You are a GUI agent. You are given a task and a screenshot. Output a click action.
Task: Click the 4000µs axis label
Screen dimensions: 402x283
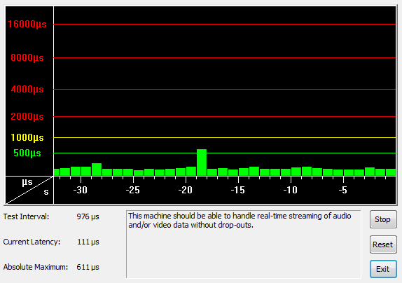point(27,90)
